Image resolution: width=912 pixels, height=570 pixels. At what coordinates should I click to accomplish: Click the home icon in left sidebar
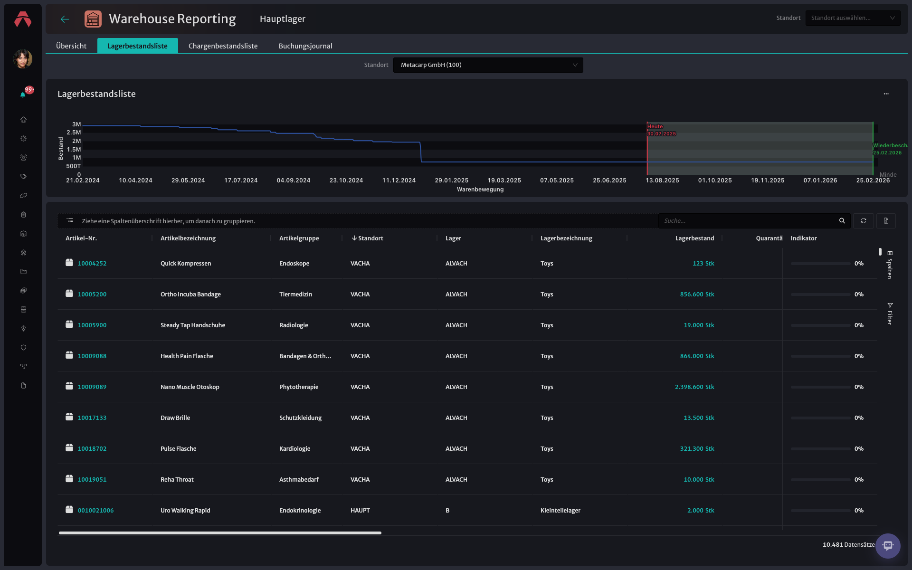click(23, 120)
